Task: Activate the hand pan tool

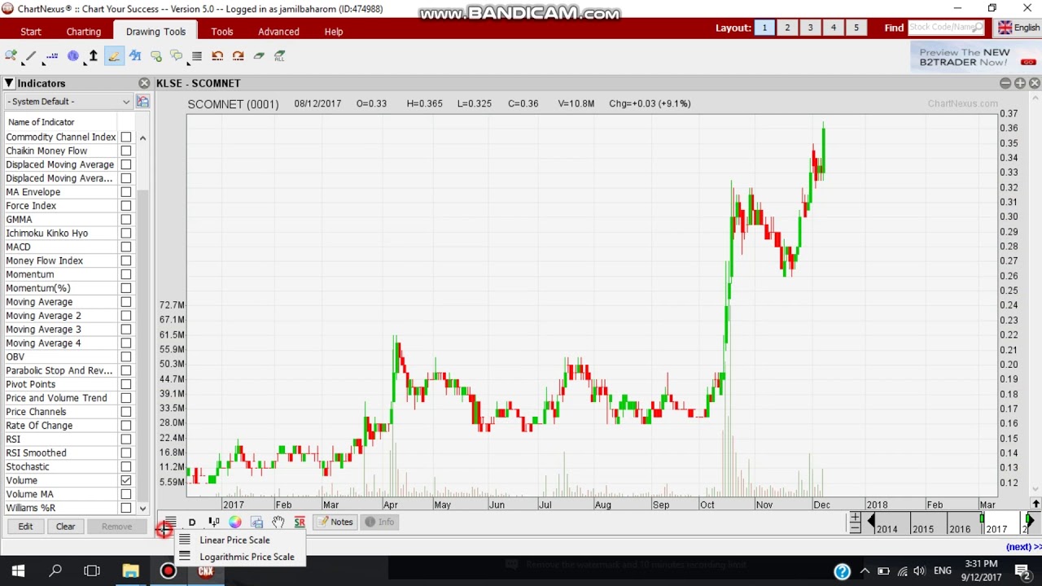Action: [278, 523]
